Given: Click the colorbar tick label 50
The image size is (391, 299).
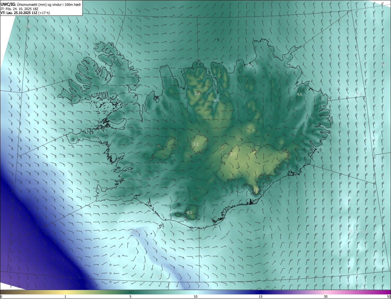Looking at the screenshot, I should point(389,297).
